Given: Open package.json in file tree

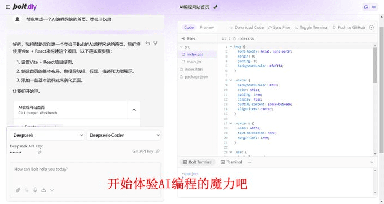Looking at the screenshot, I should [x=198, y=77].
